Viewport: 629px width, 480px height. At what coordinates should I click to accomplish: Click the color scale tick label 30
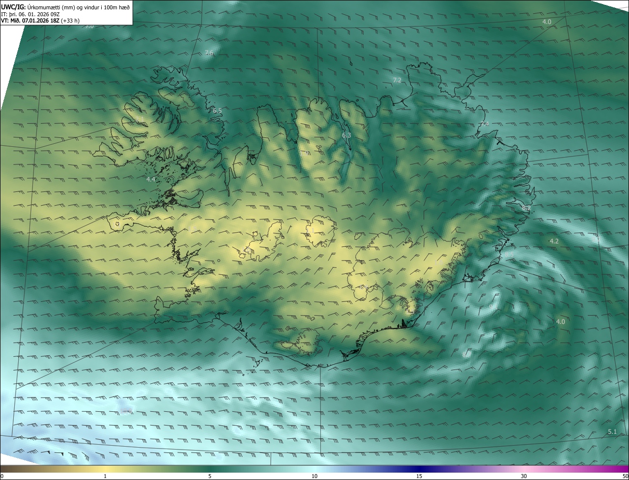524,477
